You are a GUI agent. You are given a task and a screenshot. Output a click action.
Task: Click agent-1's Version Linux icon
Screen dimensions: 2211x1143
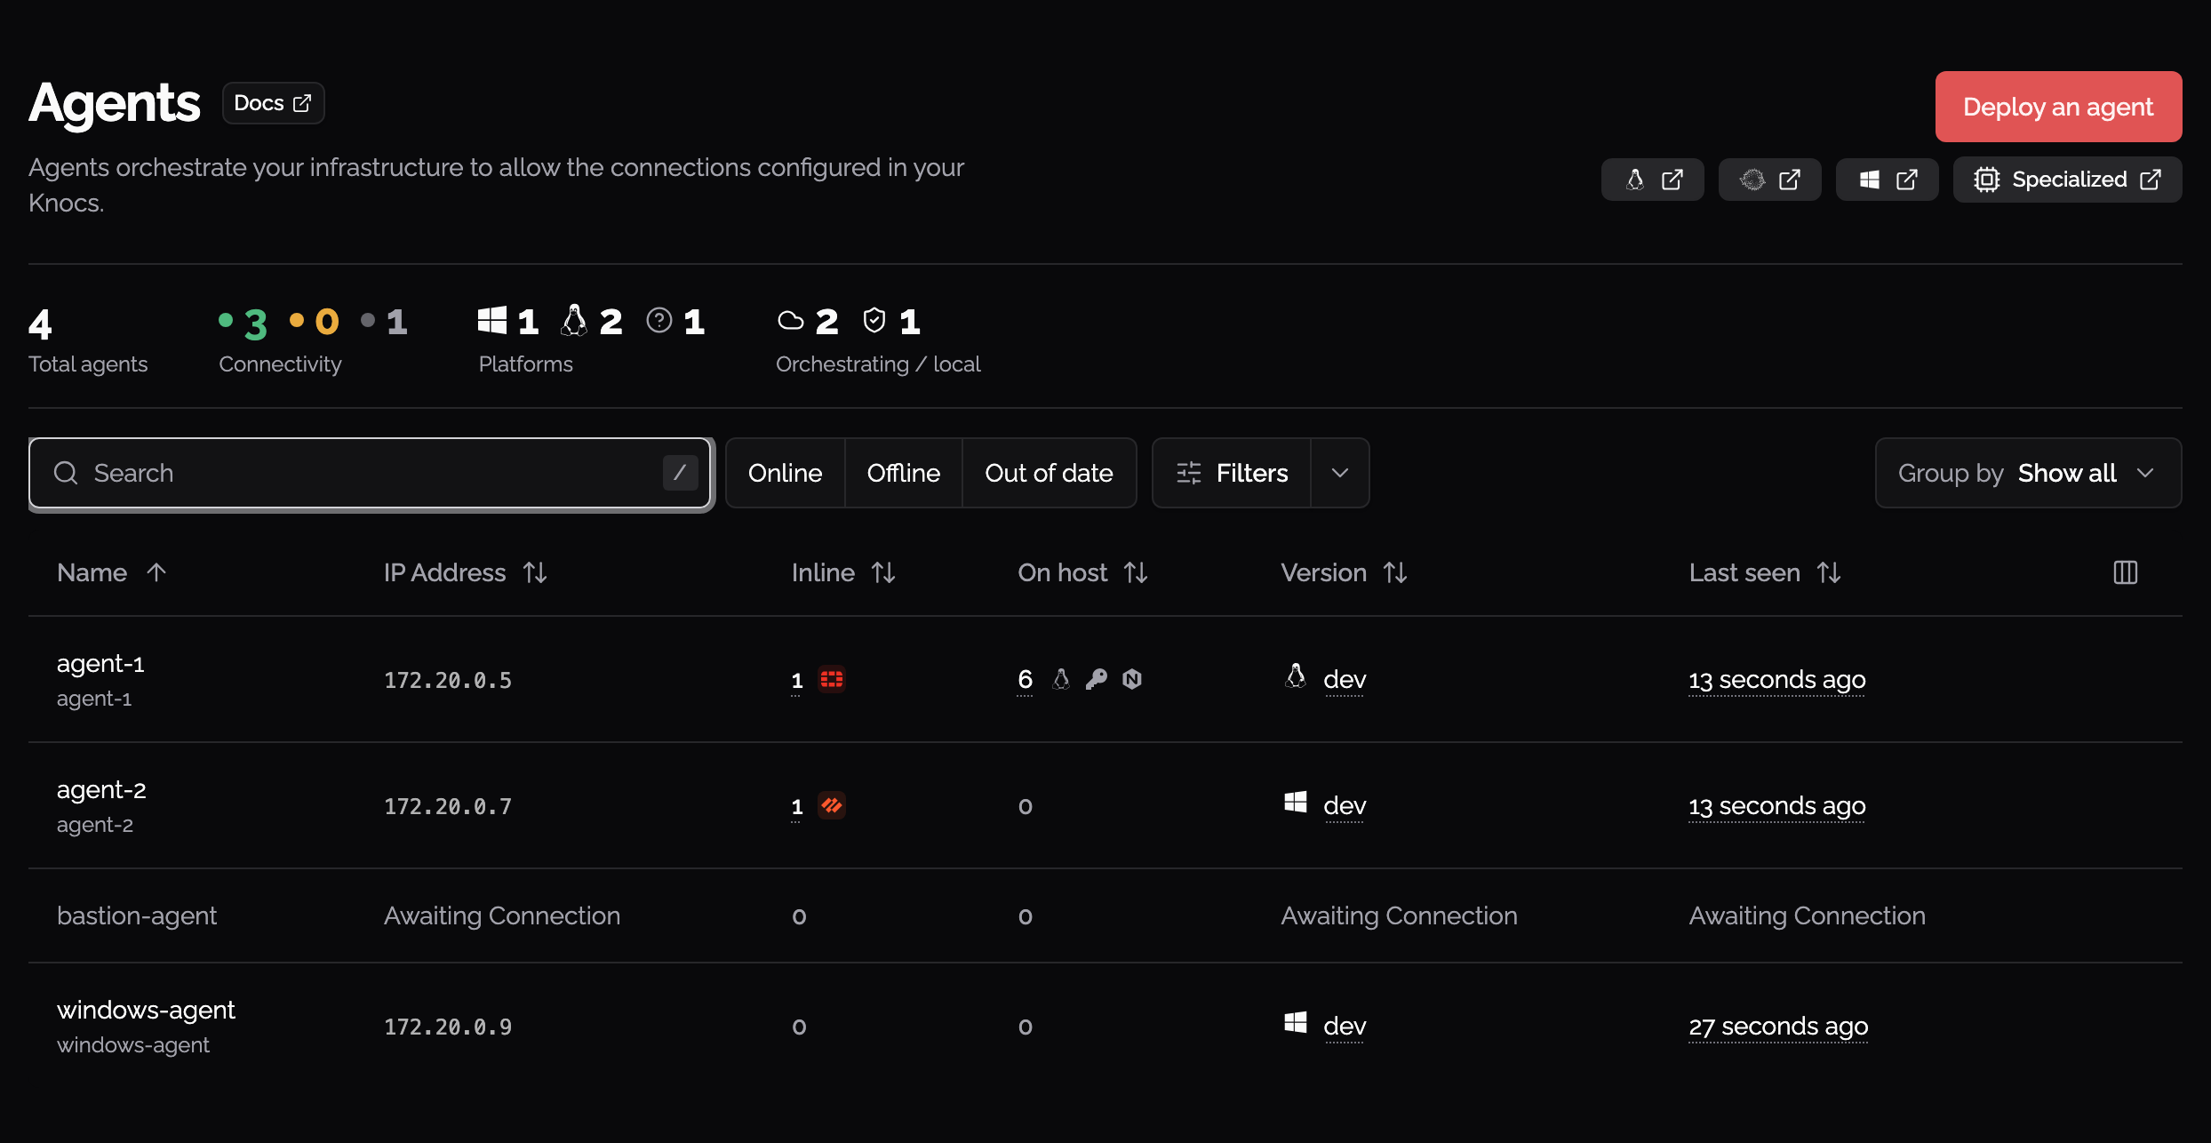[x=1296, y=675]
